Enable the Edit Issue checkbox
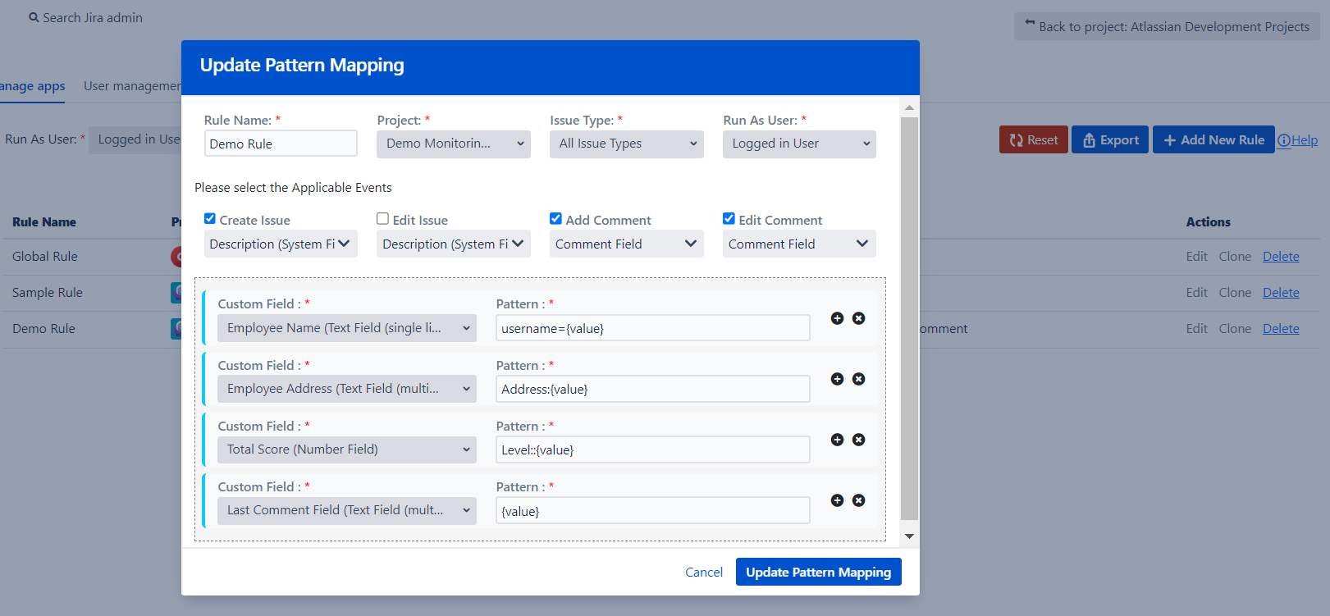This screenshot has width=1330, height=616. (382, 219)
